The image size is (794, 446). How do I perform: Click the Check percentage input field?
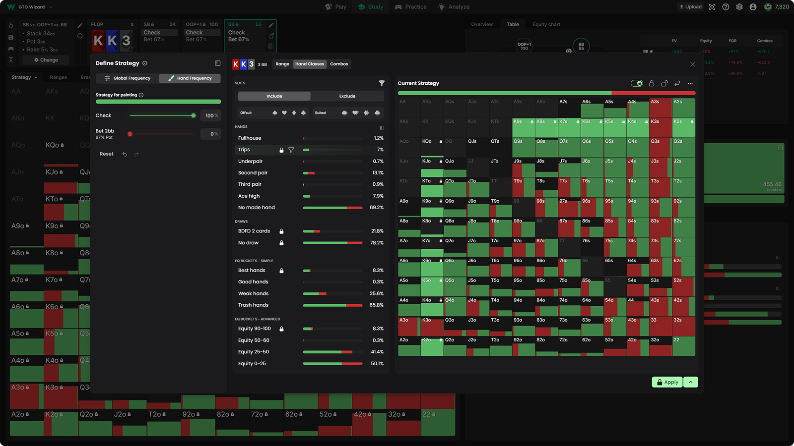[211, 115]
